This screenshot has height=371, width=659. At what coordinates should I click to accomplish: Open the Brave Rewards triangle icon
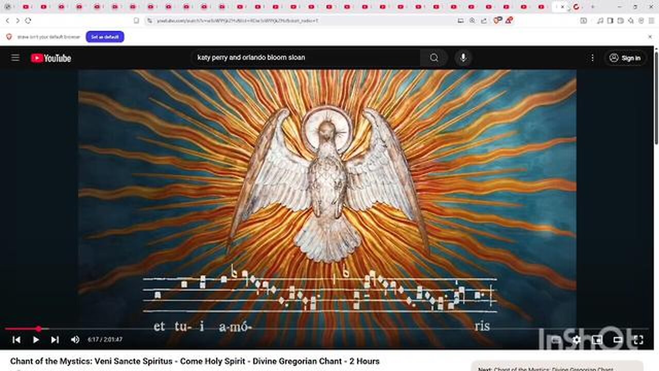509,21
